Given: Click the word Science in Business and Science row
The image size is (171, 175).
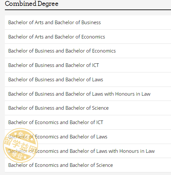Looking at the screenshot, I should tap(100, 108).
